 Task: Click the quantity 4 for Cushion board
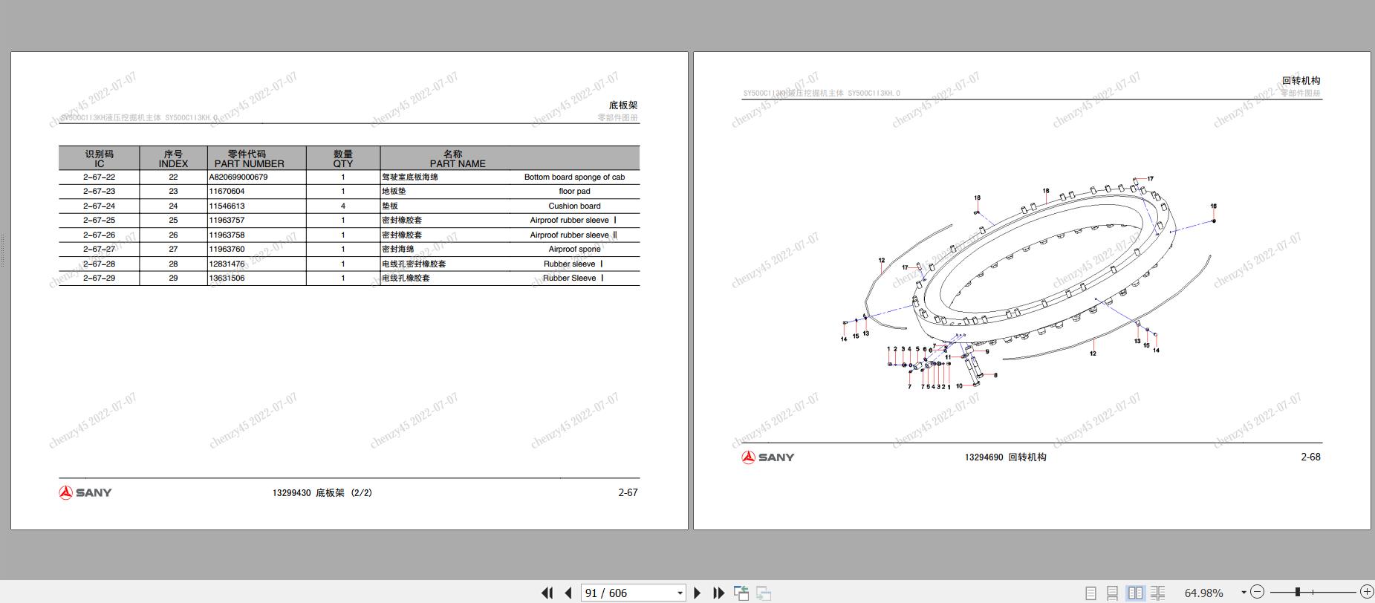point(342,206)
